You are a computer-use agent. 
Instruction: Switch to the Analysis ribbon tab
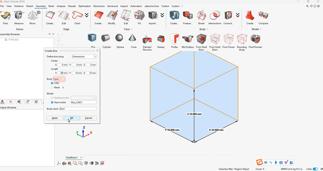[61, 6]
